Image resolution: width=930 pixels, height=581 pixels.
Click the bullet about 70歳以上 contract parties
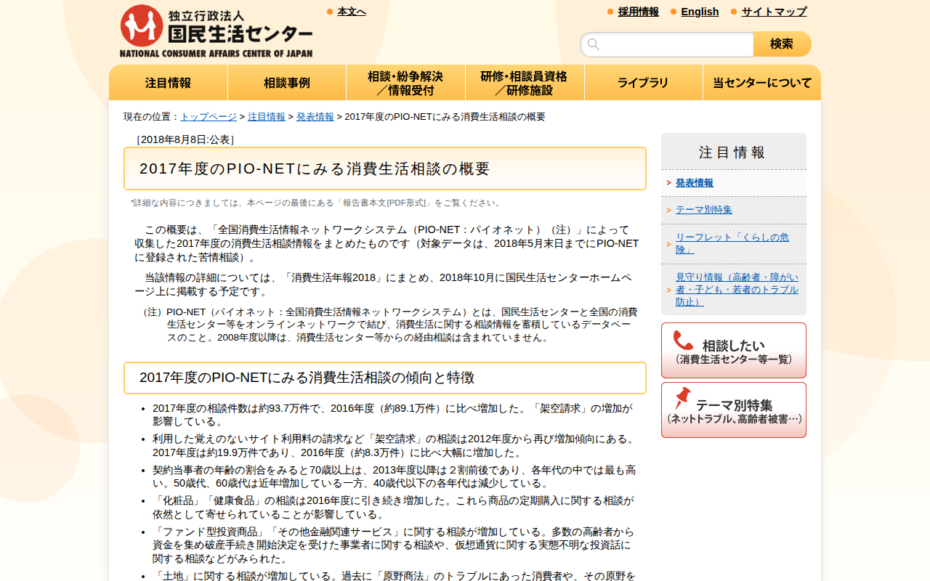tap(395, 476)
